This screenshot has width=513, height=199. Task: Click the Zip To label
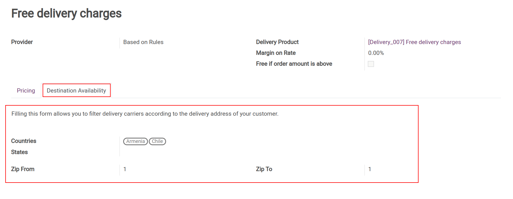point(264,169)
